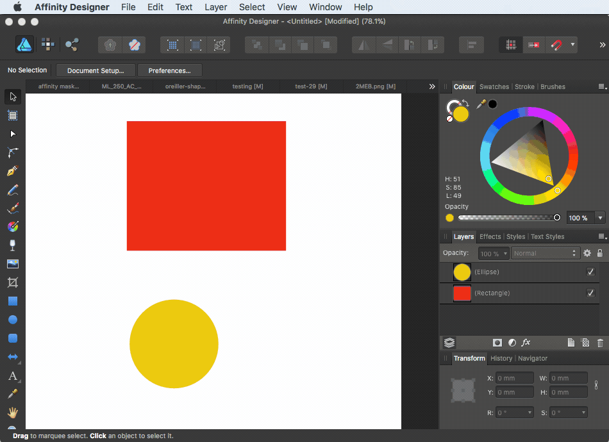Open the blend mode Normal dropdown

pyautogui.click(x=545, y=253)
